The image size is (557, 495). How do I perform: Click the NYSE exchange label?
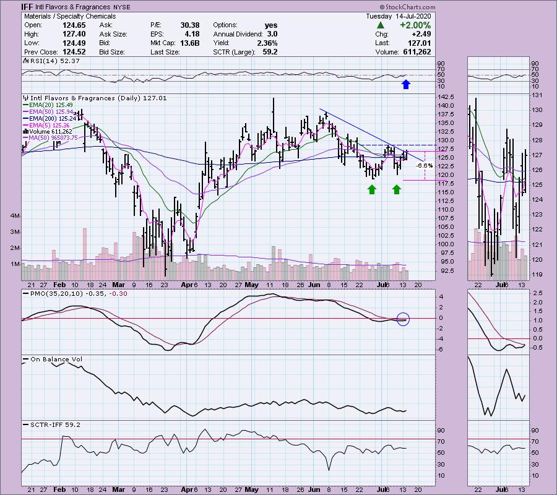coord(121,7)
